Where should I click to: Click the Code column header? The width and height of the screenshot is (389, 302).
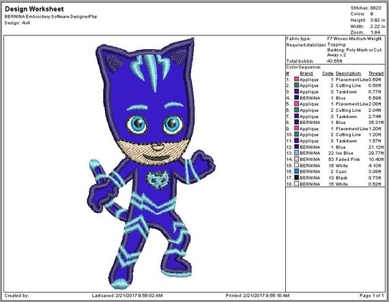click(328, 74)
